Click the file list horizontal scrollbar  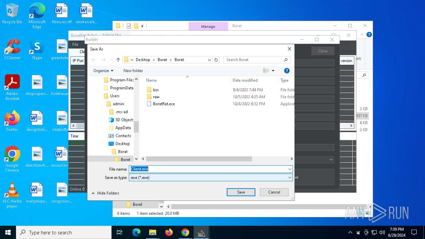[x=199, y=159]
